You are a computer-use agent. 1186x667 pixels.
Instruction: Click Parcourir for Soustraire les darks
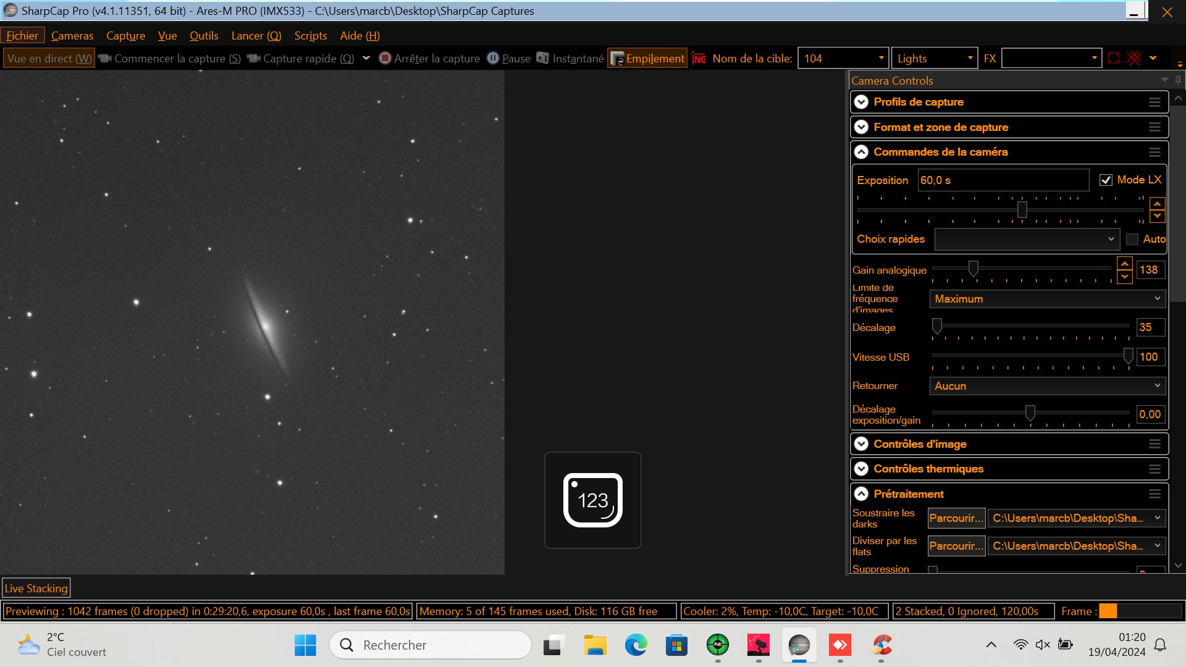click(x=956, y=518)
